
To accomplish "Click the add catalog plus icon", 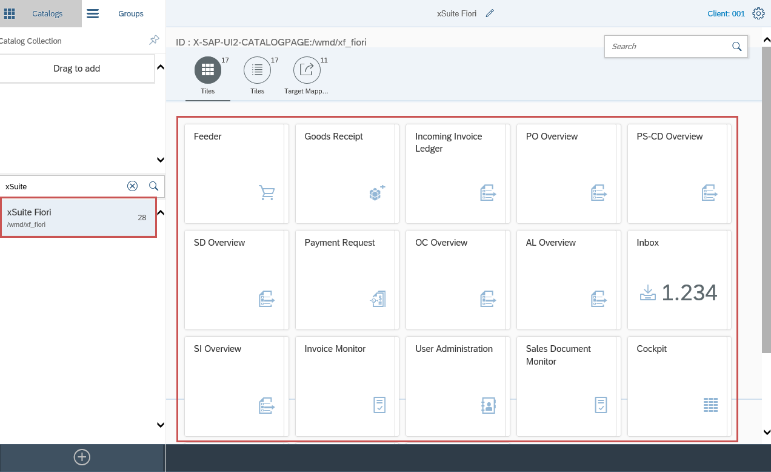I will pos(82,457).
